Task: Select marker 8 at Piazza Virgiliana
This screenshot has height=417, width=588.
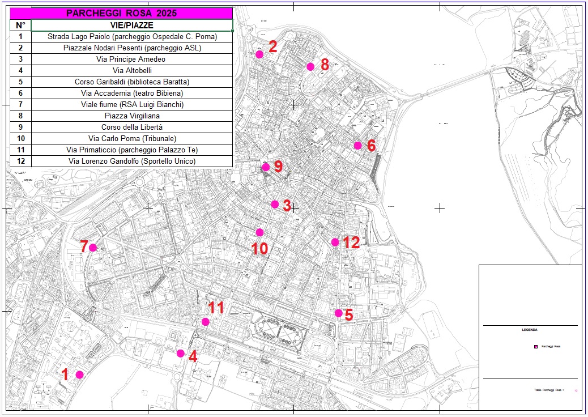Action: pyautogui.click(x=310, y=66)
